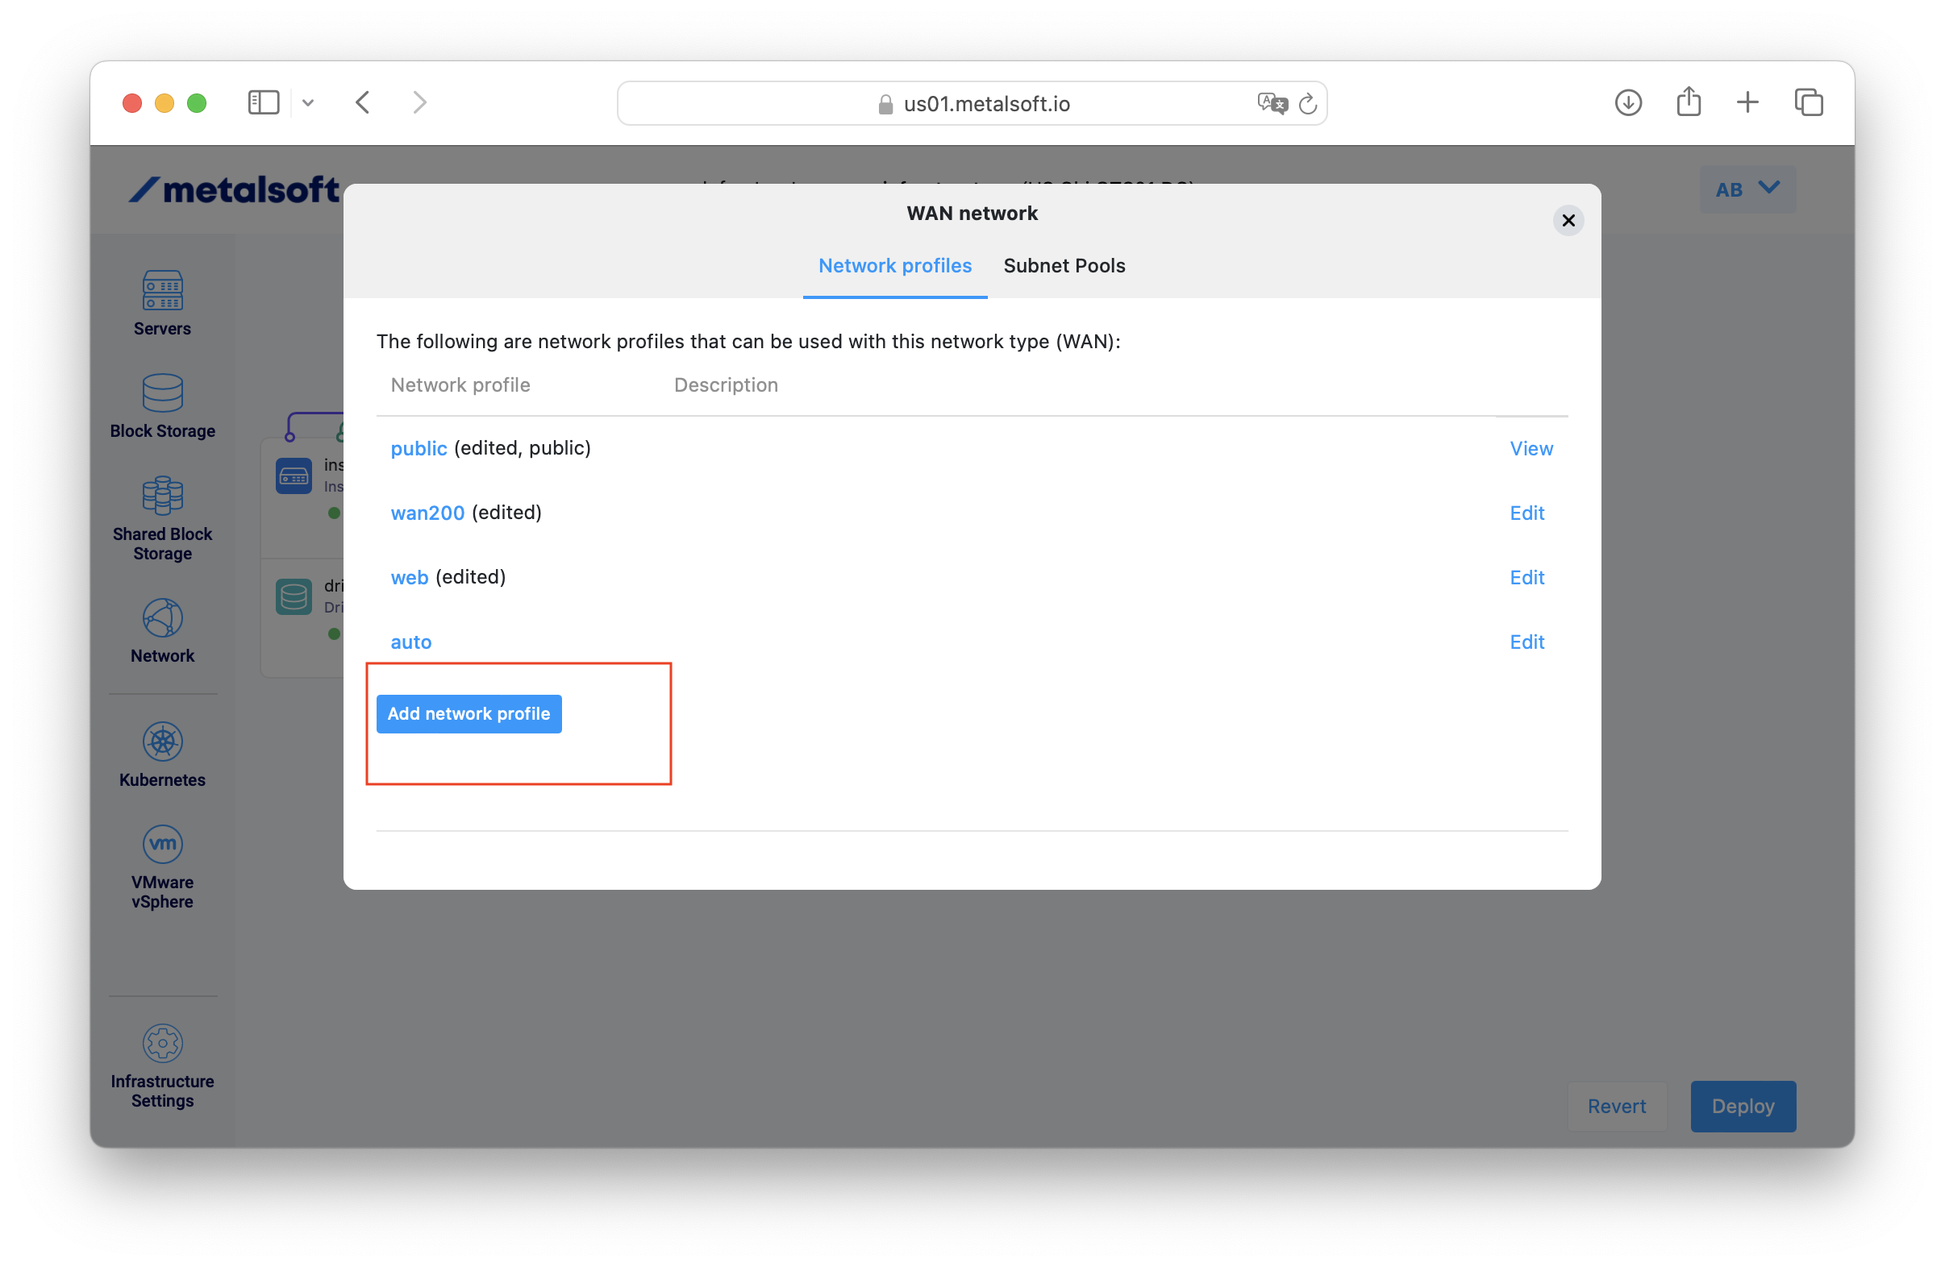Close the WAN network dialog
The width and height of the screenshot is (1945, 1267).
click(x=1568, y=221)
